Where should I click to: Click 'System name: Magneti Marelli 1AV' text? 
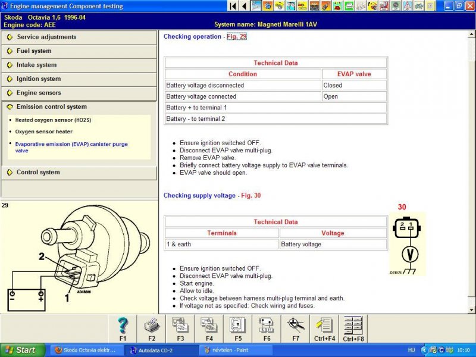click(x=265, y=24)
